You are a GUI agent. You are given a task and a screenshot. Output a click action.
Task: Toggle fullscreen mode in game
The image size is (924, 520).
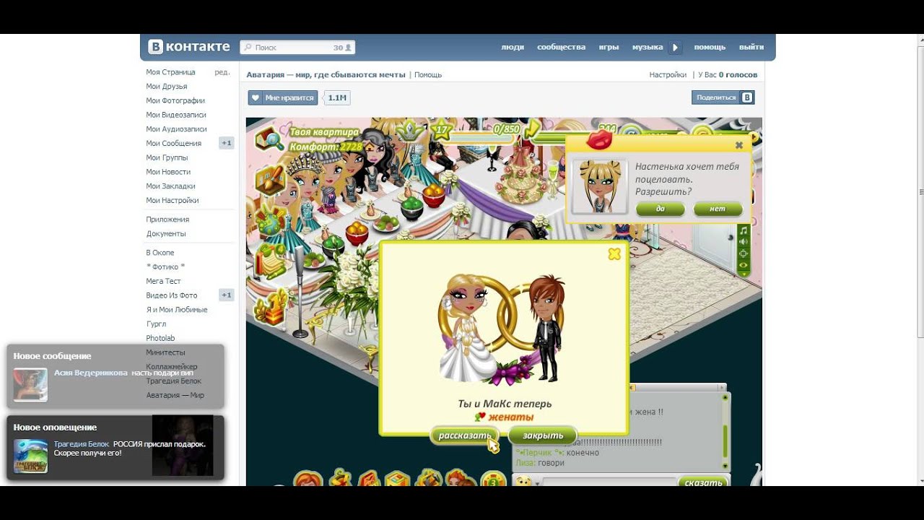(x=743, y=253)
